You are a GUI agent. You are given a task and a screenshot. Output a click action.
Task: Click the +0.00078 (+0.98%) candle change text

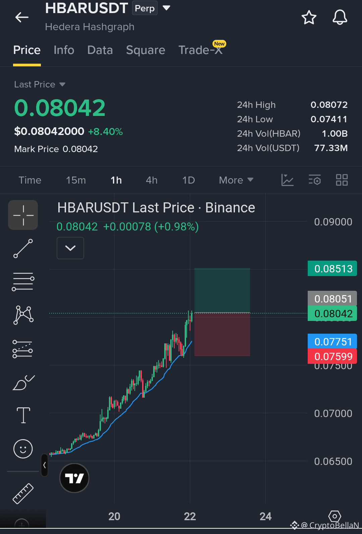pyautogui.click(x=151, y=227)
